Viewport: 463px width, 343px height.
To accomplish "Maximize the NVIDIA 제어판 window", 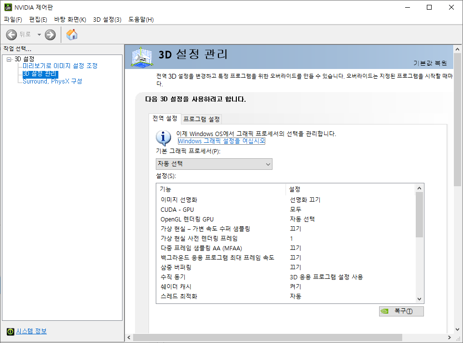I will [429, 7].
